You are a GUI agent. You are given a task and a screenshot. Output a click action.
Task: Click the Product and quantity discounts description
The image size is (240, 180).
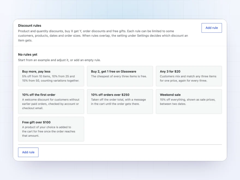click(103, 36)
